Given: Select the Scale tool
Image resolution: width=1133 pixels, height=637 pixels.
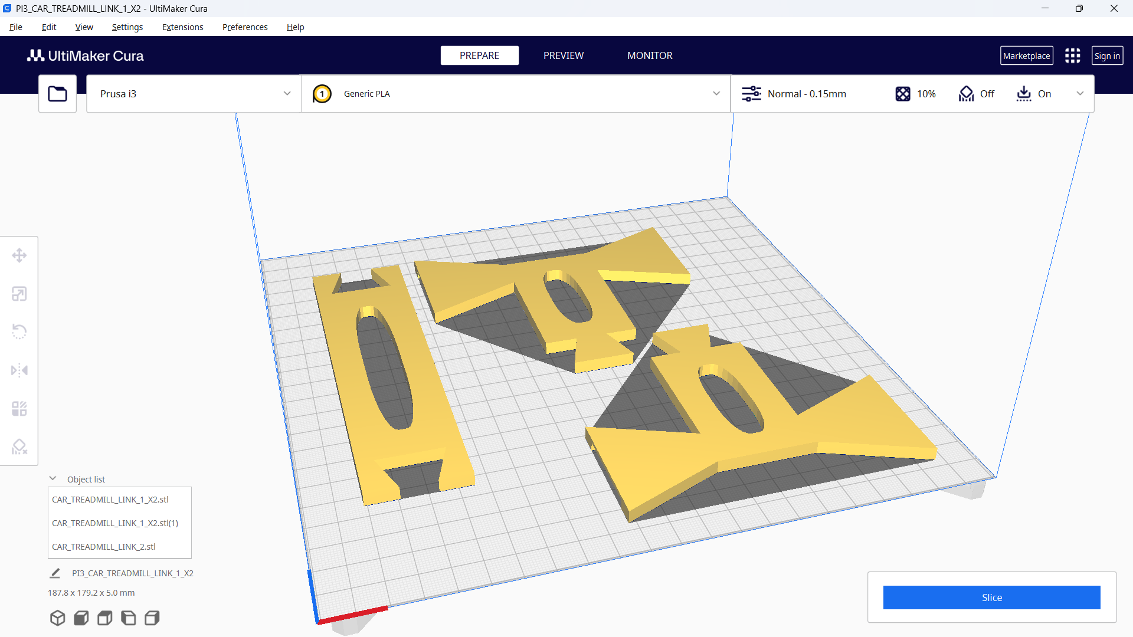Looking at the screenshot, I should [x=19, y=294].
